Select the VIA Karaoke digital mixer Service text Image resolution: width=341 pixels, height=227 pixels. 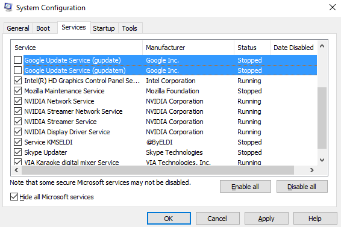(x=72, y=162)
